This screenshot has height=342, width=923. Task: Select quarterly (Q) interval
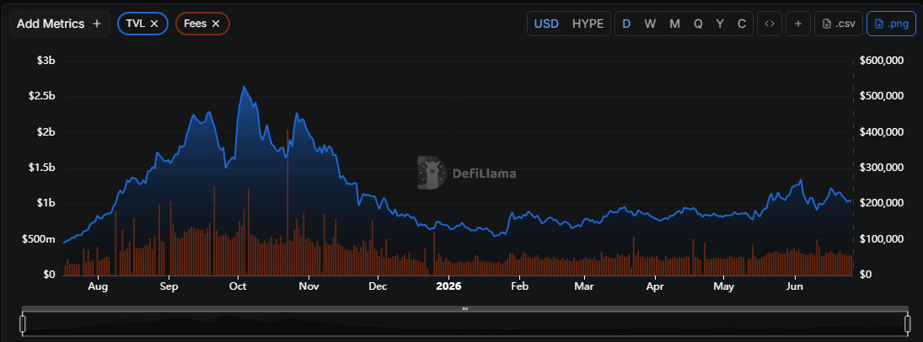(698, 24)
